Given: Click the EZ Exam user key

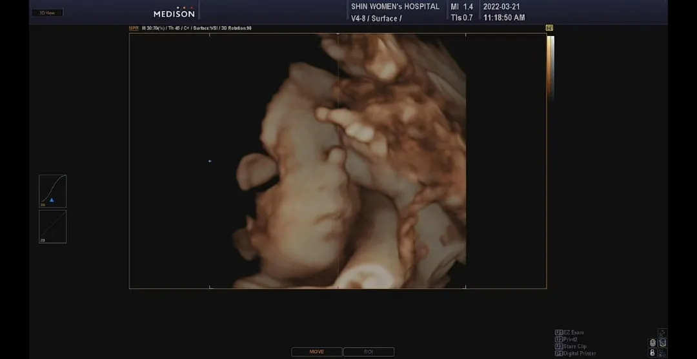Looking at the screenshot, I should click(x=569, y=333).
